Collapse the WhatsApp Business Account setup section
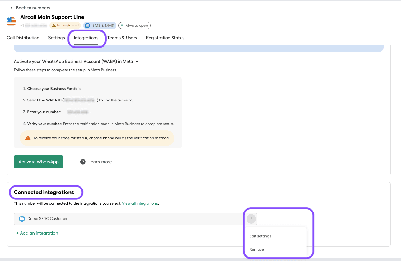 tap(137, 61)
